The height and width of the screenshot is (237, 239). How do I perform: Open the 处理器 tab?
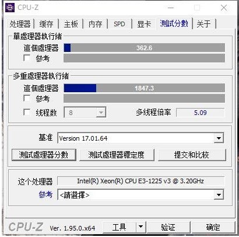pos(20,24)
